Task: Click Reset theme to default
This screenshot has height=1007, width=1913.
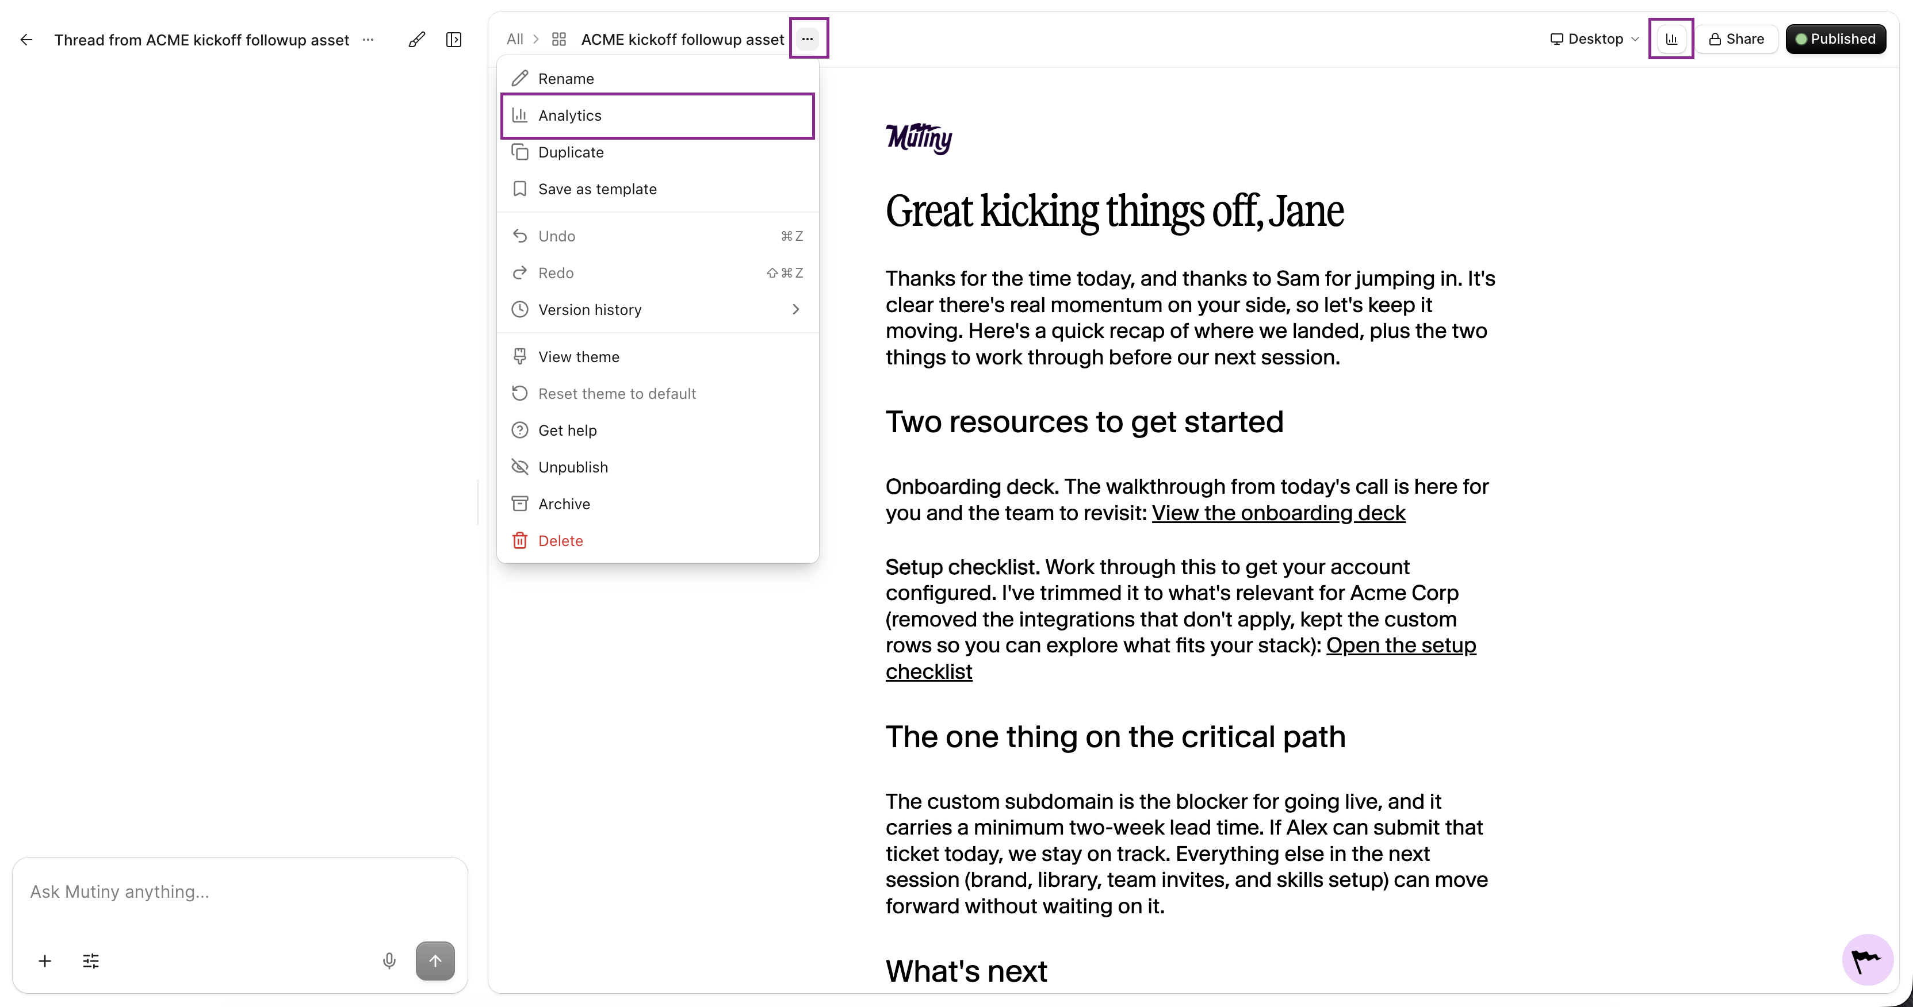Action: pyautogui.click(x=658, y=393)
